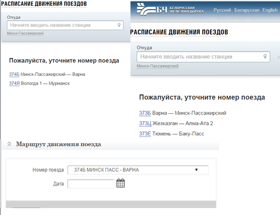
Task: Collapse the Маршрут движения поезда section
Action: pyautogui.click(x=9, y=144)
